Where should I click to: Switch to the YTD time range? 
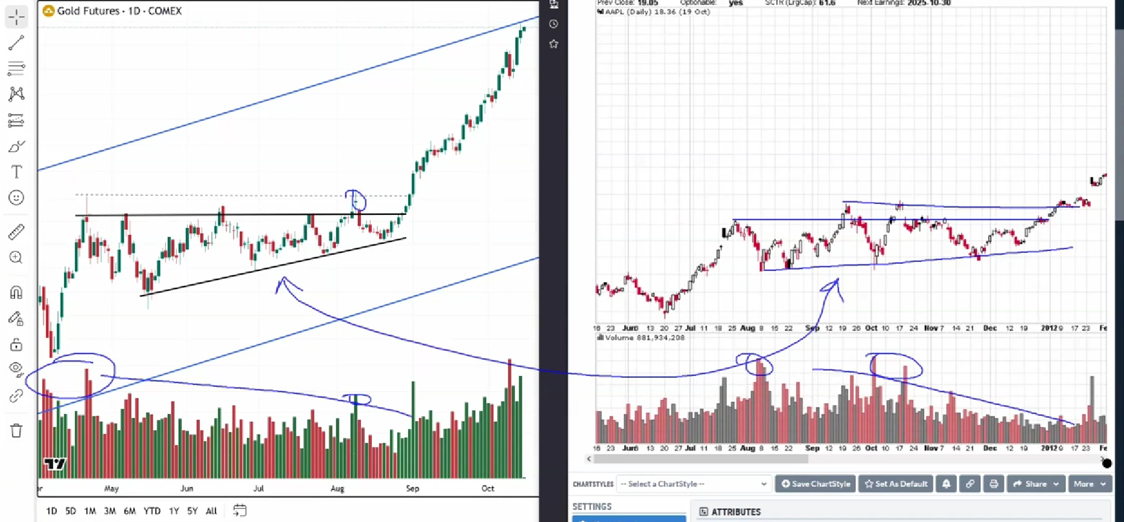pyautogui.click(x=152, y=511)
